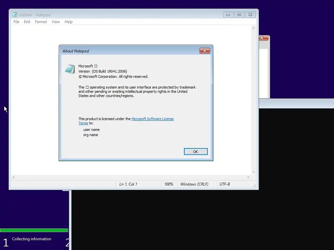The height and width of the screenshot is (250, 334).
Task: Click the 100% zoom status entry
Action: [169, 184]
